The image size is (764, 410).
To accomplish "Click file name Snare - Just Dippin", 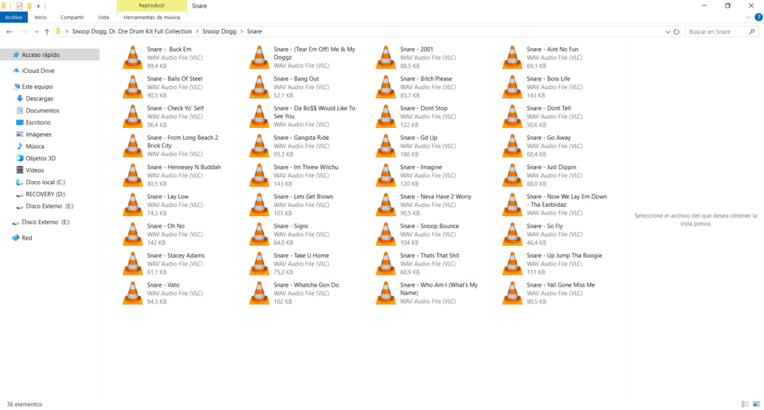I will pos(551,167).
